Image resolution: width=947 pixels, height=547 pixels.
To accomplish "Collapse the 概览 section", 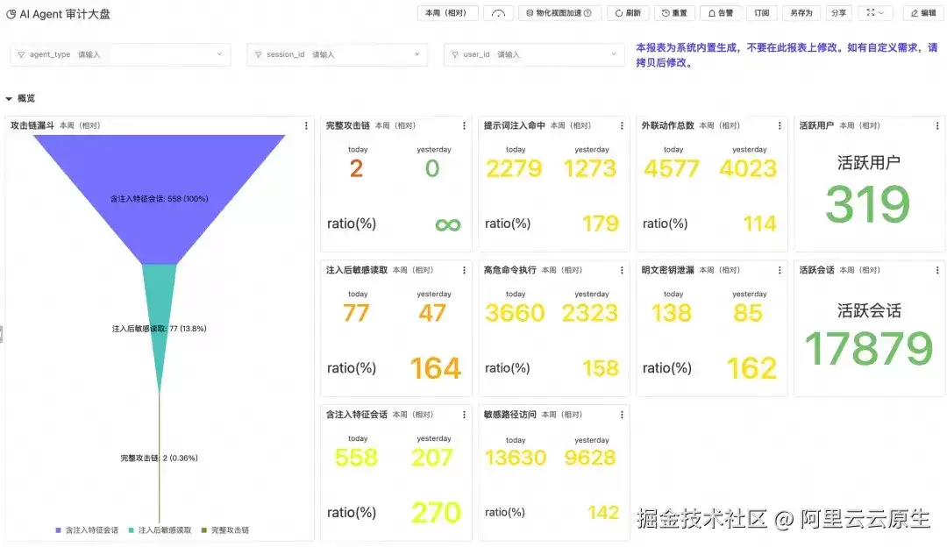I will coord(9,98).
